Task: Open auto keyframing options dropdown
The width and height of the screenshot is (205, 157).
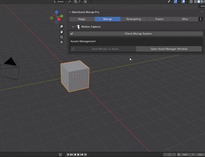Action: click(x=64, y=155)
